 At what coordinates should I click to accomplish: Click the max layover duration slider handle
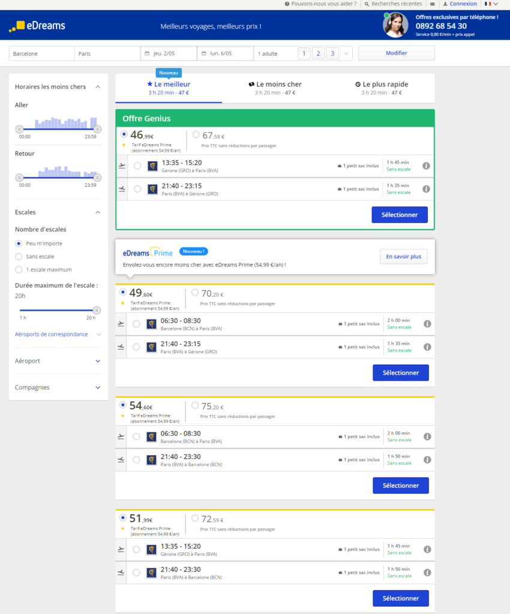[97, 310]
